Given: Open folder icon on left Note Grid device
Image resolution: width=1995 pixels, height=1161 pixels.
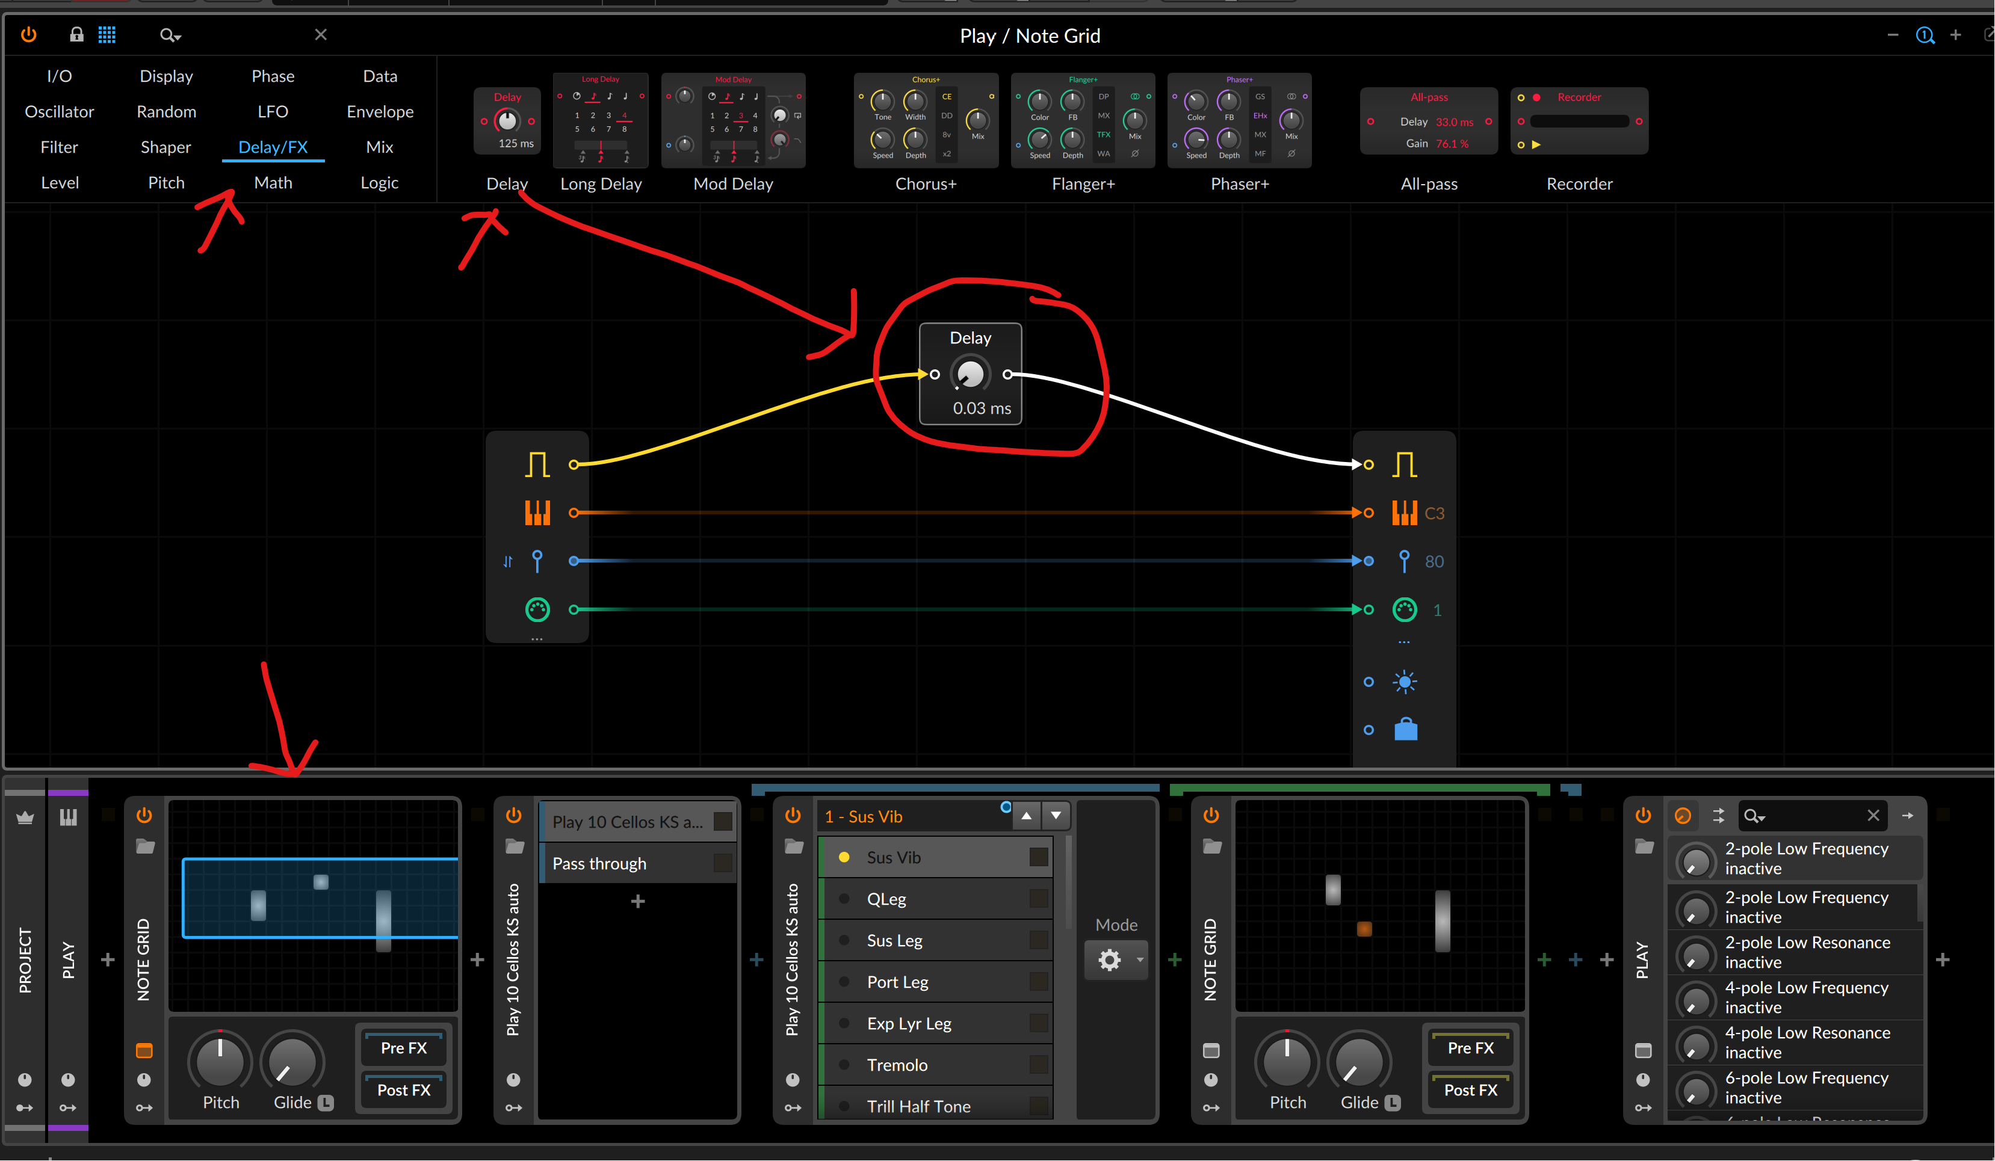Looking at the screenshot, I should pos(145,846).
